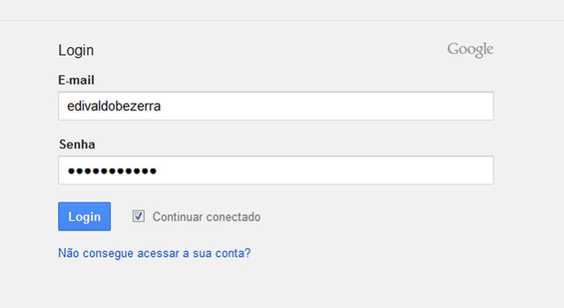Uncheck the Continuar conectado checkbox
The height and width of the screenshot is (308, 564).
click(x=139, y=216)
